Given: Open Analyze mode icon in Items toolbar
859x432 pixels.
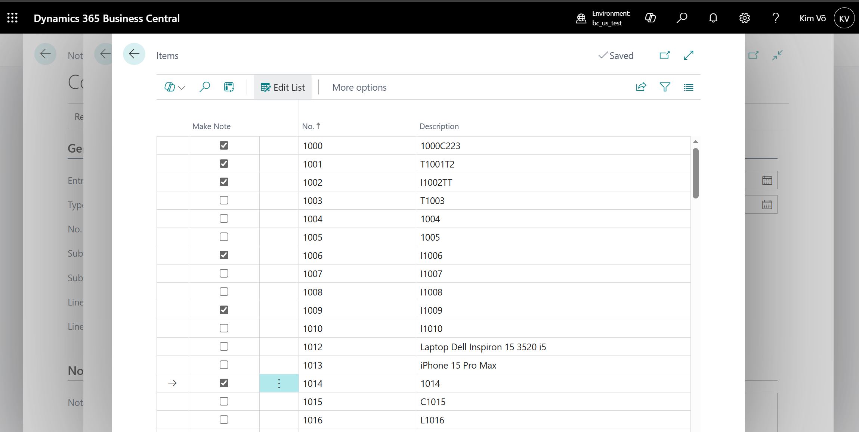Looking at the screenshot, I should (229, 87).
